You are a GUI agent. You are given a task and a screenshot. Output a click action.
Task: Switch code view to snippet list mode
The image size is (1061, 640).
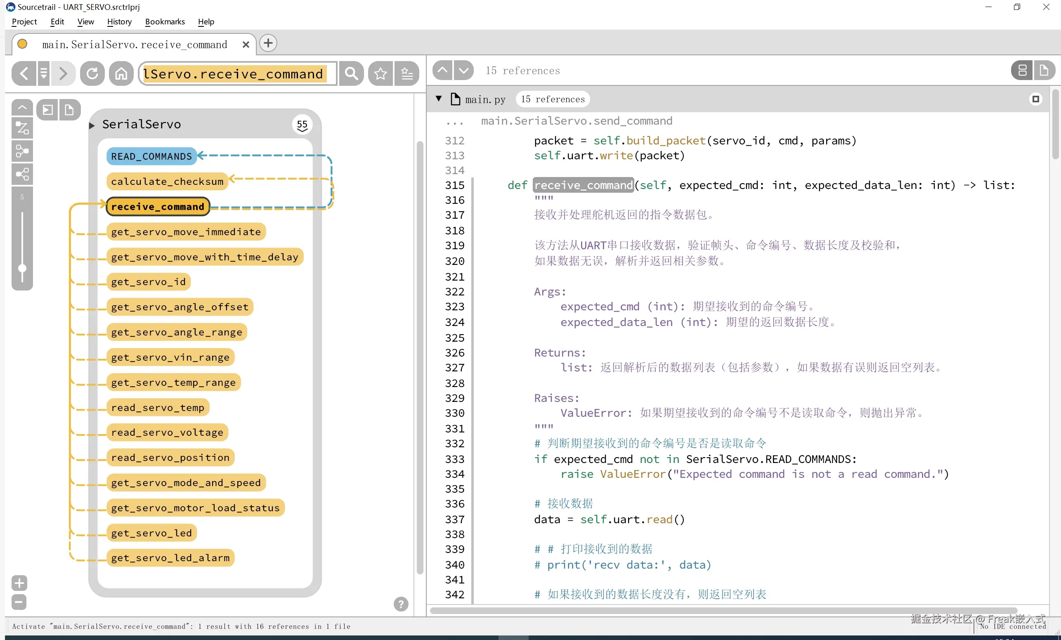coord(1022,70)
